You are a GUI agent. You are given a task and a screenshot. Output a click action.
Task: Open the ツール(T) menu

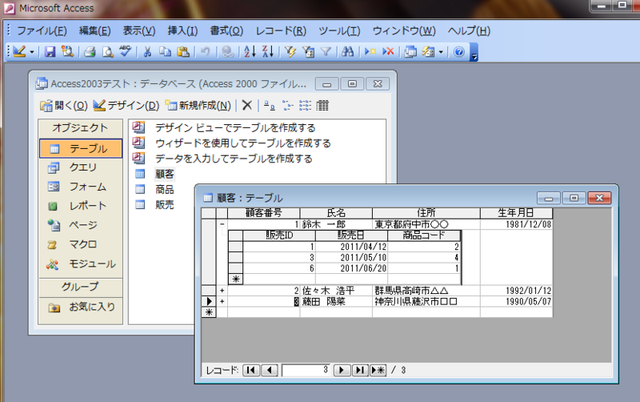339,30
